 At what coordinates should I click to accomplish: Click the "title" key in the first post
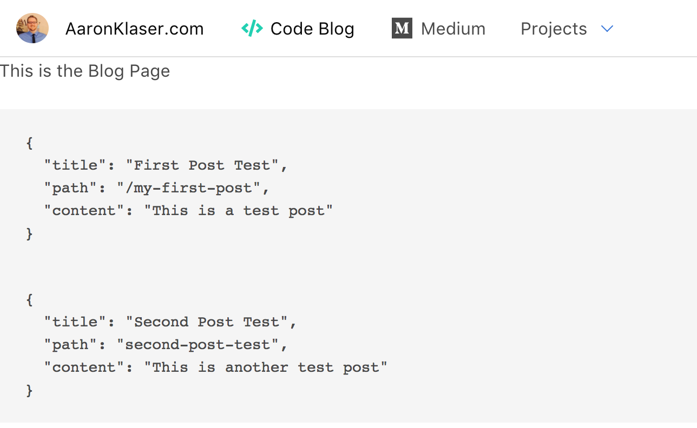click(75, 165)
